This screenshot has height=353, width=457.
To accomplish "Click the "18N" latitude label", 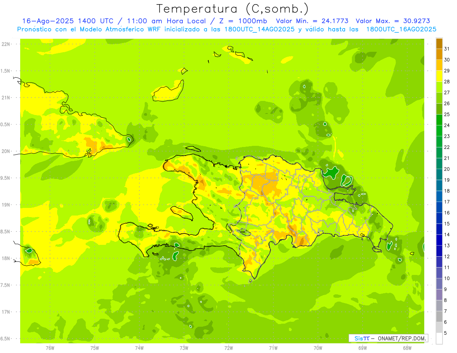I will (5, 258).
